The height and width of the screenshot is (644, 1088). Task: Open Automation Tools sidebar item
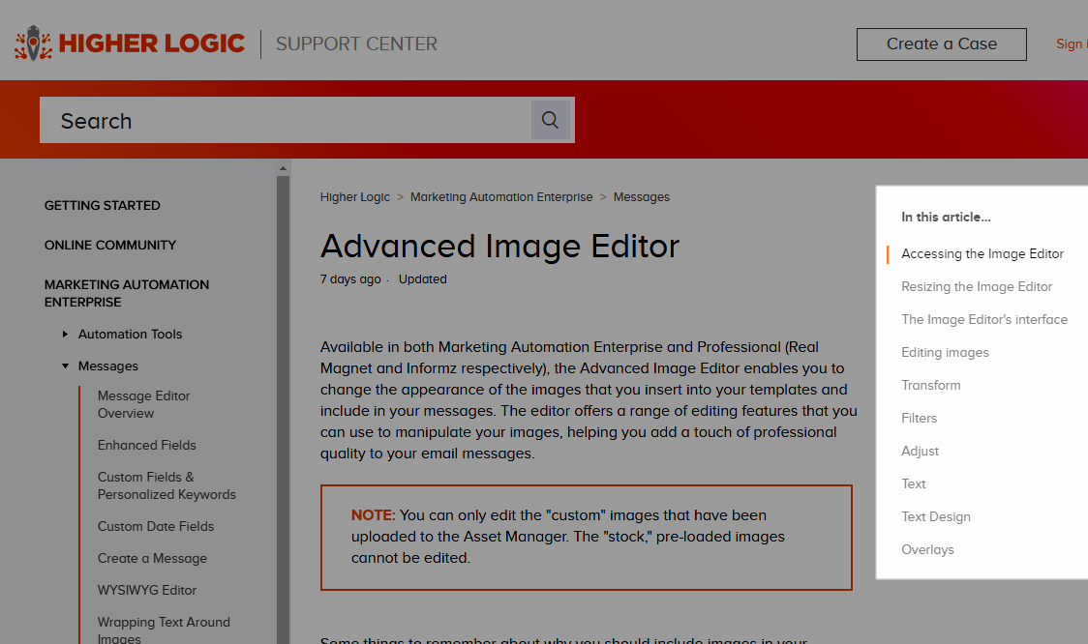tap(130, 335)
